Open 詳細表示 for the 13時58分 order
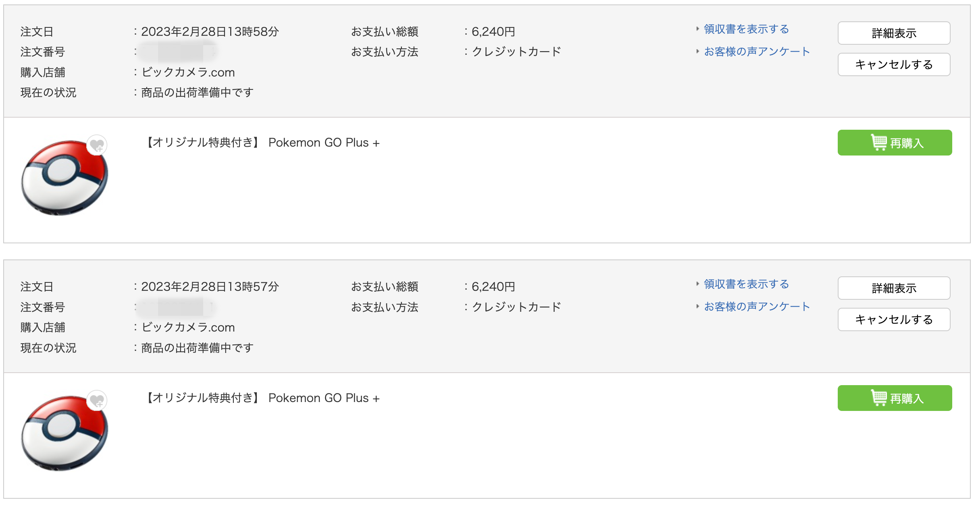 pyautogui.click(x=894, y=33)
